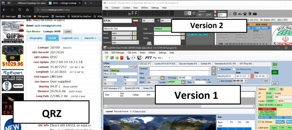
Task: Toggle the Band lock in Log4OM 2
Action: click(x=135, y=33)
